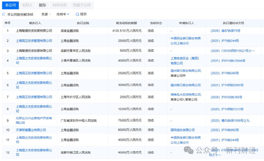Click the 执行通知书文号 column header
The height and width of the screenshot is (161, 264).
pyautogui.click(x=233, y=23)
